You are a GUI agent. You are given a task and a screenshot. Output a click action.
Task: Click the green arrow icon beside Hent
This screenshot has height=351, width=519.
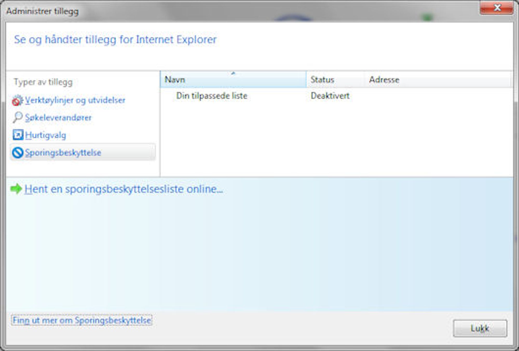[16, 189]
